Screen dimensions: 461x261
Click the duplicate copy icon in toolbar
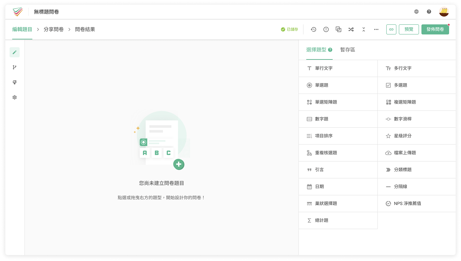[x=339, y=29]
